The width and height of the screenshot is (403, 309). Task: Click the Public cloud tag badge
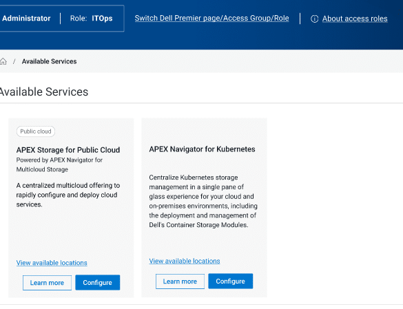point(36,131)
